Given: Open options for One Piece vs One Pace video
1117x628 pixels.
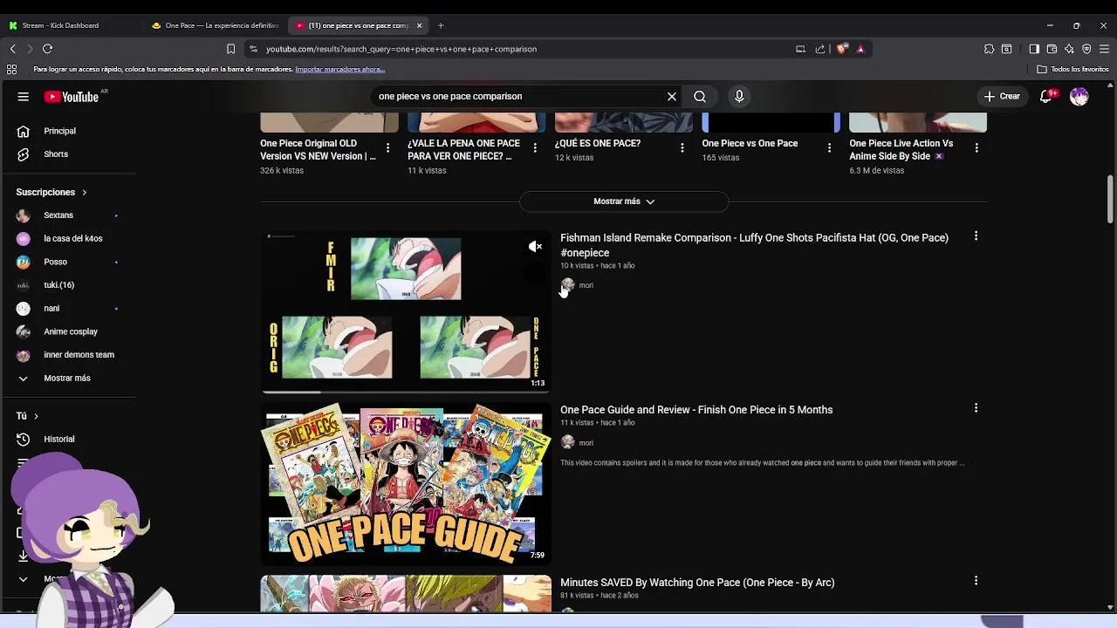Looking at the screenshot, I should 829,148.
